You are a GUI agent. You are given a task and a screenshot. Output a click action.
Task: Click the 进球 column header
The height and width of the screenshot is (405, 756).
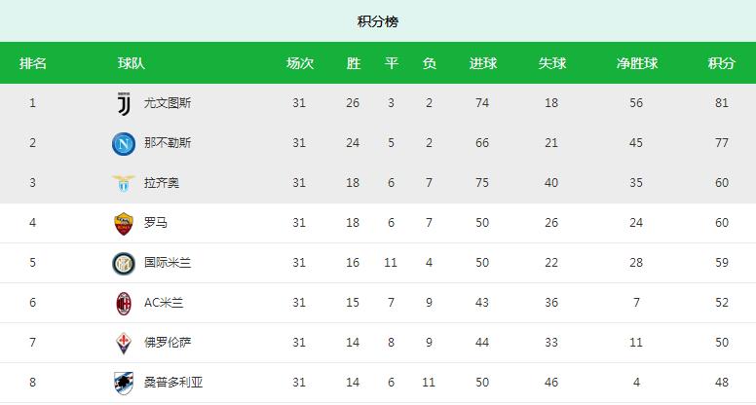[x=483, y=63]
